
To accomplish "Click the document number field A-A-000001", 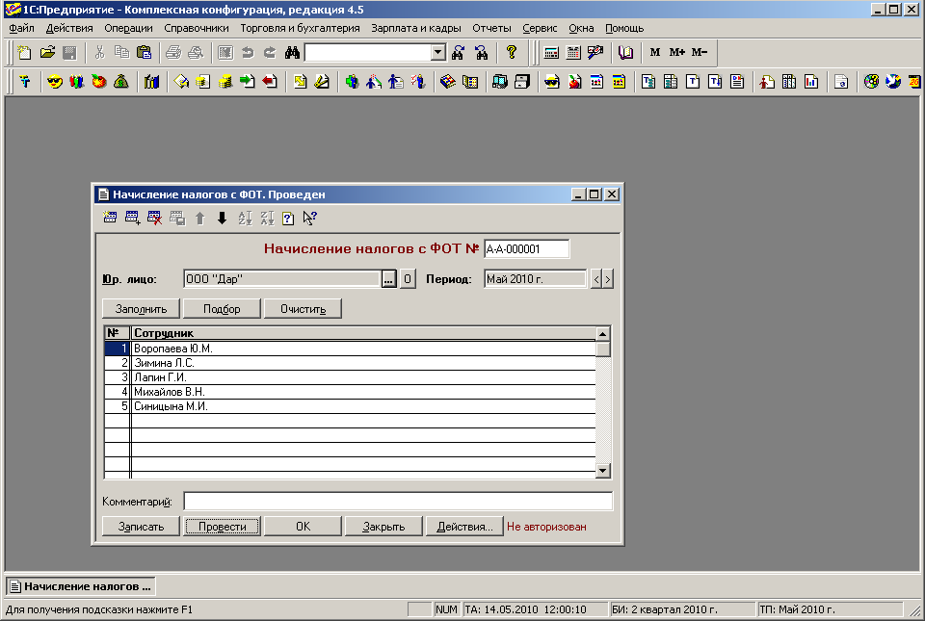I will tap(527, 249).
